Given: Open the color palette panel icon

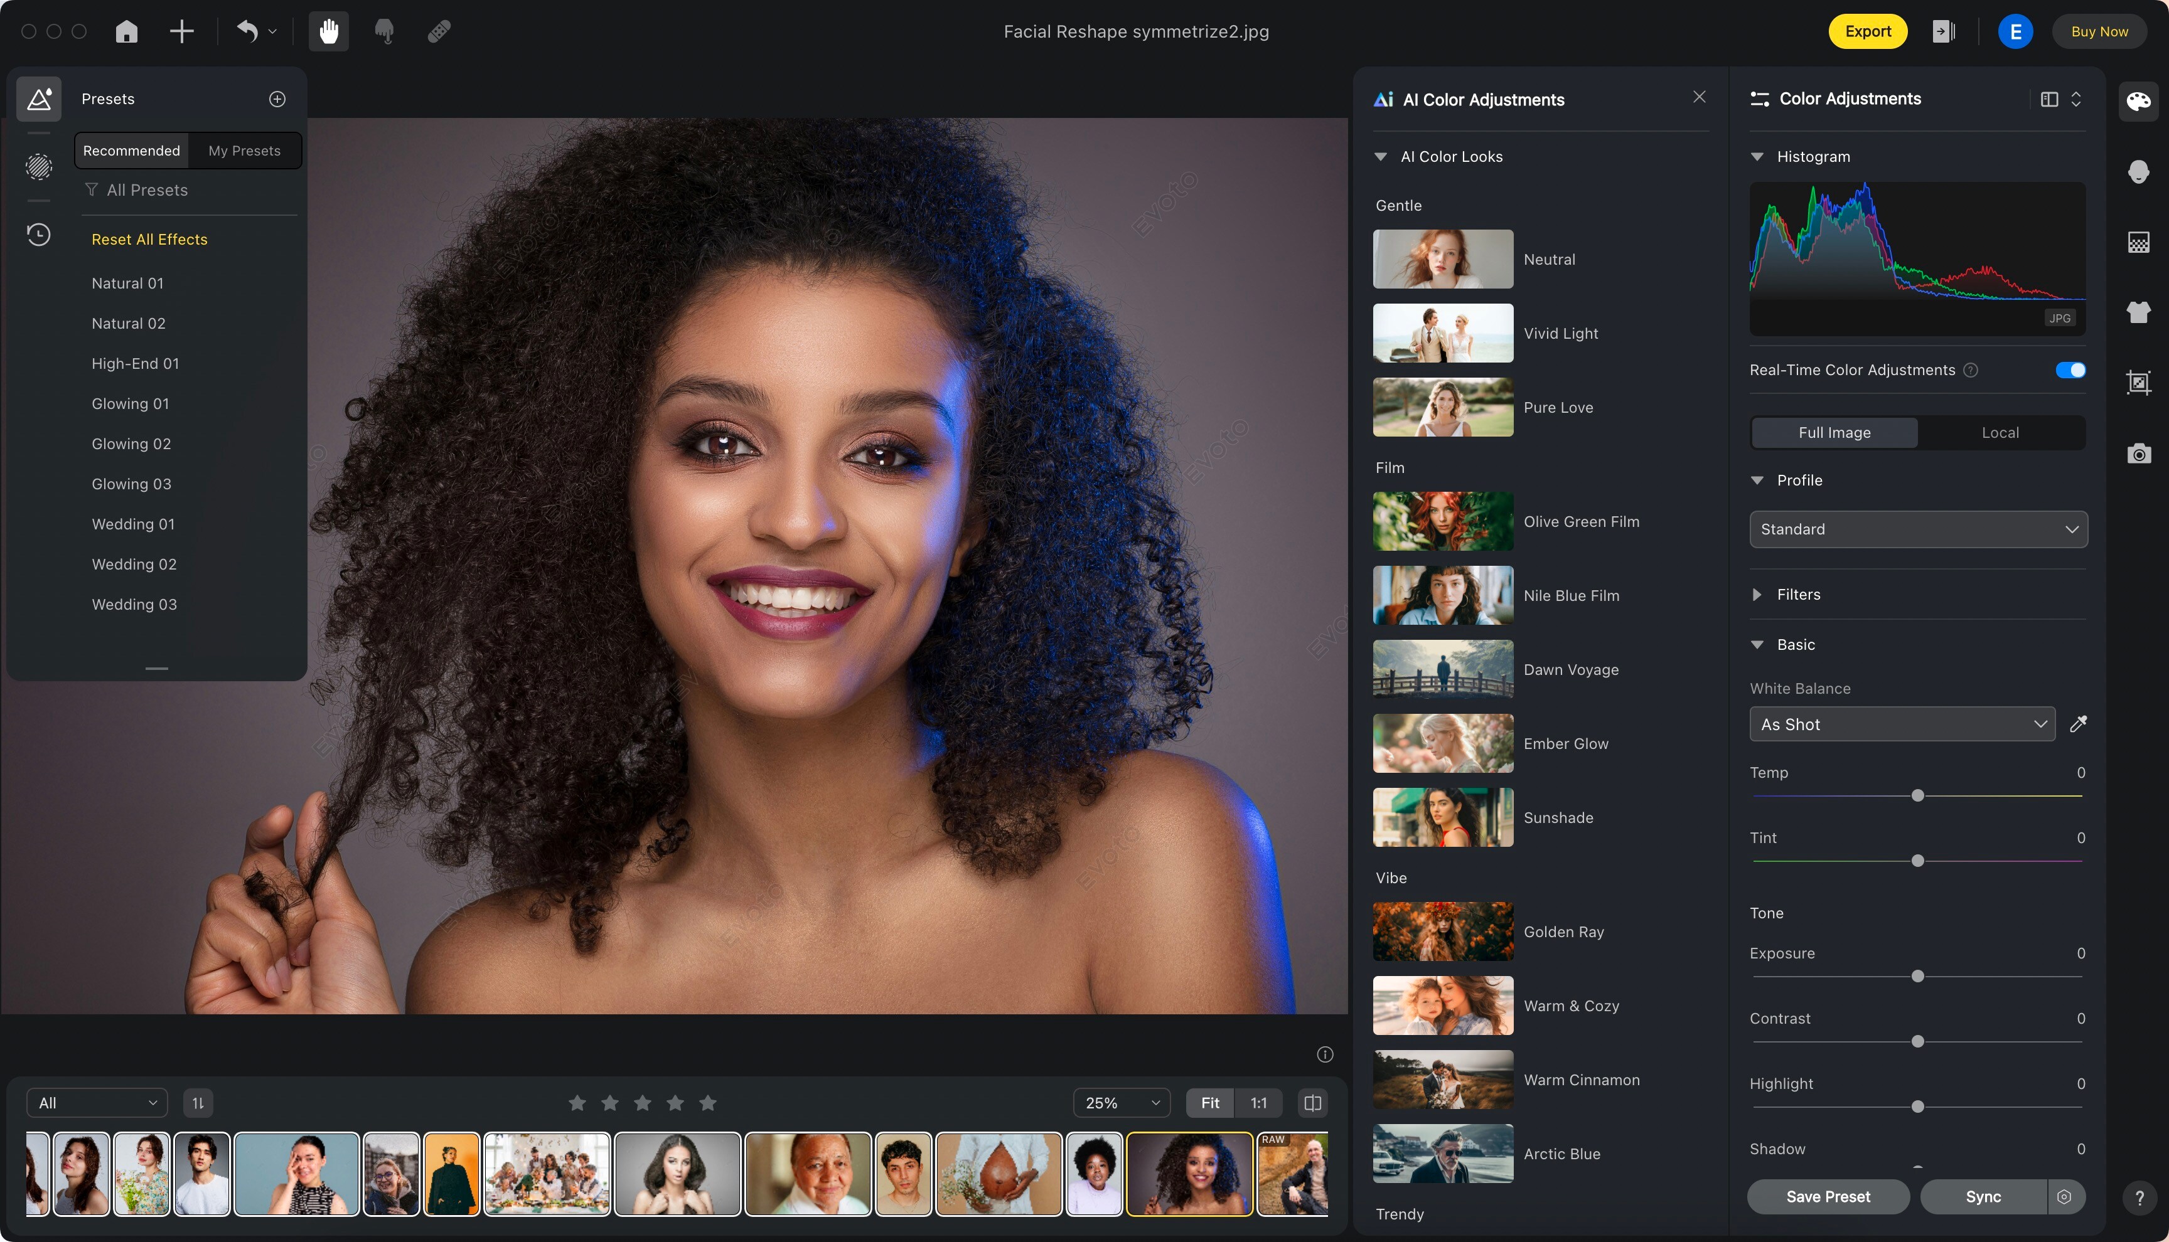Looking at the screenshot, I should [x=2138, y=102].
